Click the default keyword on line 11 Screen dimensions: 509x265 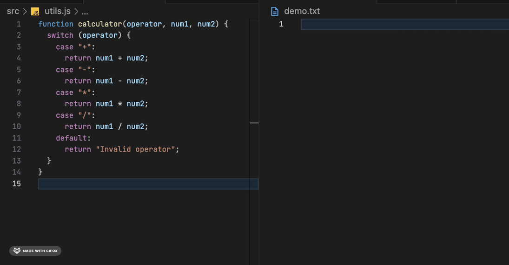click(71, 138)
